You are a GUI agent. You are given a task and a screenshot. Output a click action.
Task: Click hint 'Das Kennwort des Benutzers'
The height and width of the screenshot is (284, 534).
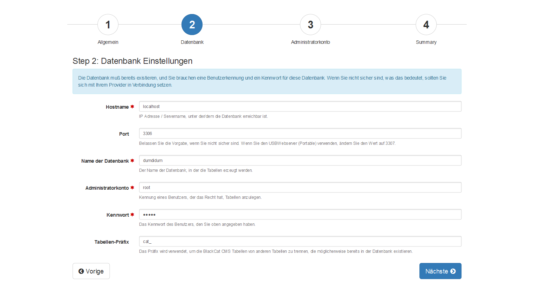tap(197, 224)
